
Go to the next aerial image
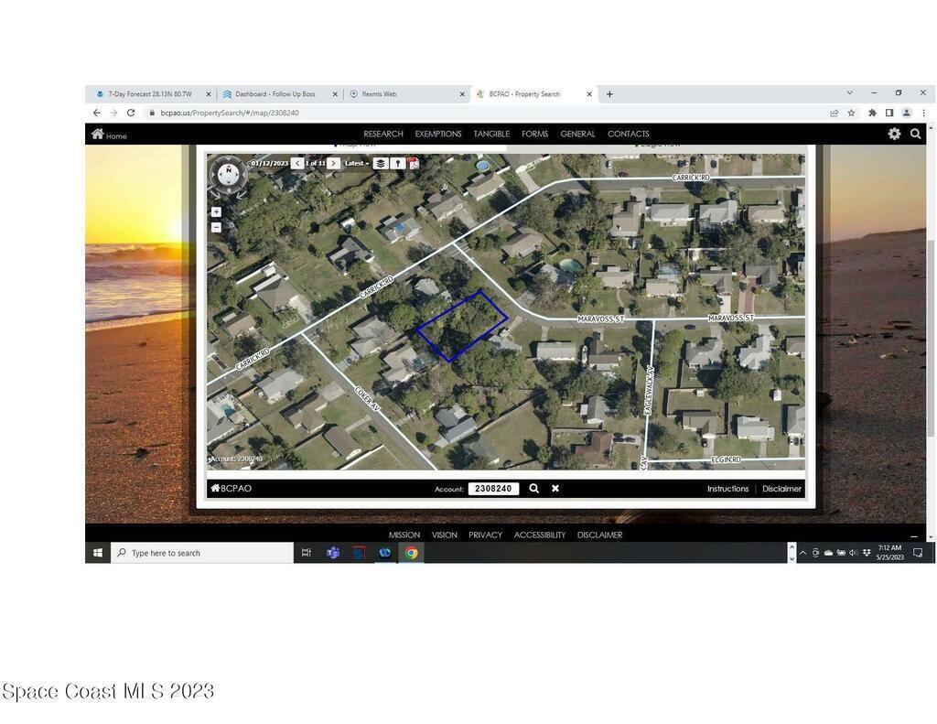pyautogui.click(x=334, y=163)
